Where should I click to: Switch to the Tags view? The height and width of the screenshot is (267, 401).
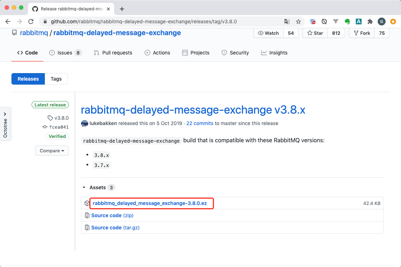(x=56, y=79)
